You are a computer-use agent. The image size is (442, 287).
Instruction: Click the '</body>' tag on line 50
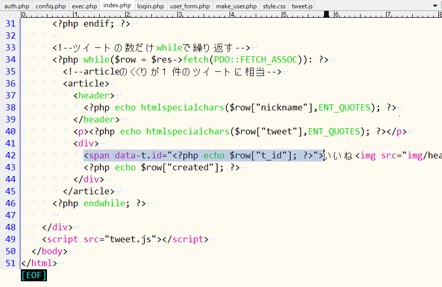tap(50, 251)
